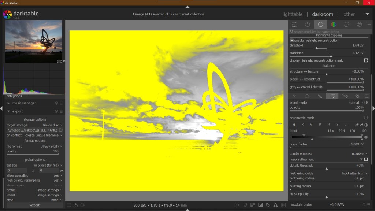Select the raster mask checkerboard icon

[357, 96]
